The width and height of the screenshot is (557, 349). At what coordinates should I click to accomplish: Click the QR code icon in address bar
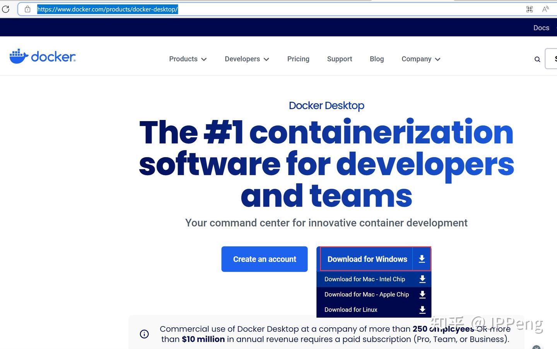(x=530, y=9)
